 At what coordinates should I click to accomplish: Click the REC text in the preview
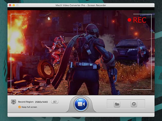pos(140,20)
